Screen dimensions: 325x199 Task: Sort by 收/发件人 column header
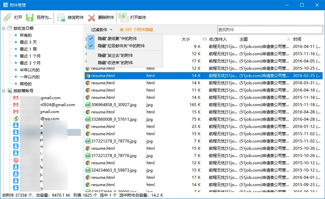click(218, 39)
